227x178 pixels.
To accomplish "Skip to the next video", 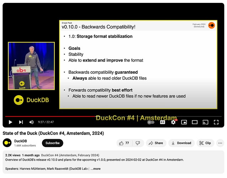I will [x=21, y=122].
